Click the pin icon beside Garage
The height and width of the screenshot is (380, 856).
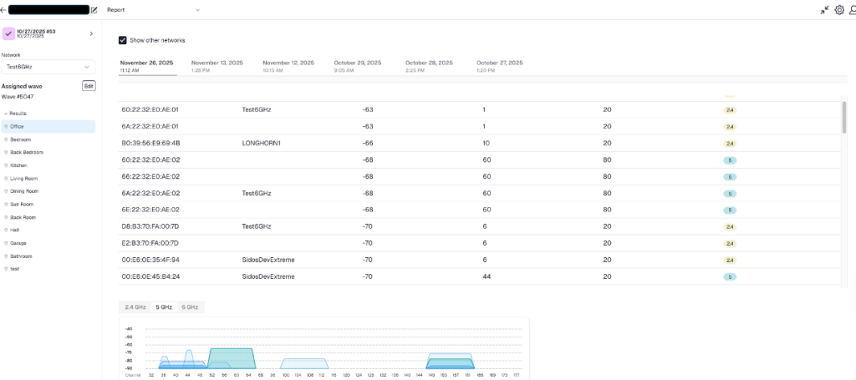[6, 243]
